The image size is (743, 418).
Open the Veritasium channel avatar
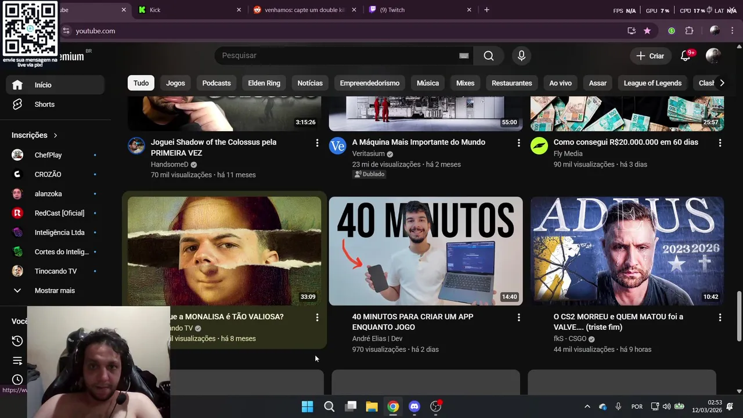[x=337, y=146]
